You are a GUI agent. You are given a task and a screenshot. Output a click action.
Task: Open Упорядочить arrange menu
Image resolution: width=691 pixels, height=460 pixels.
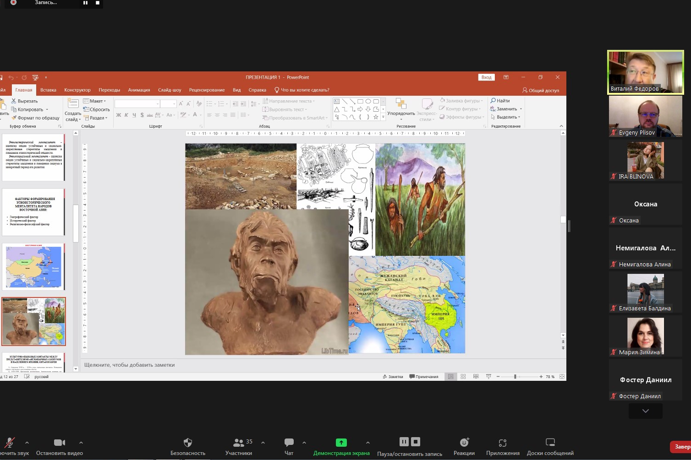pyautogui.click(x=401, y=109)
